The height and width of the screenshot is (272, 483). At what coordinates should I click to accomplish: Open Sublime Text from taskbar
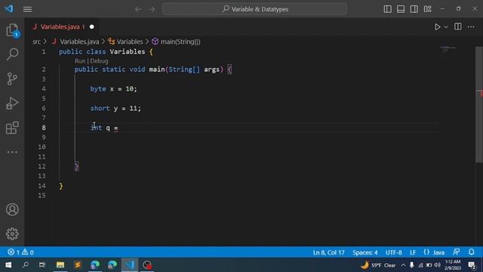coord(78,265)
